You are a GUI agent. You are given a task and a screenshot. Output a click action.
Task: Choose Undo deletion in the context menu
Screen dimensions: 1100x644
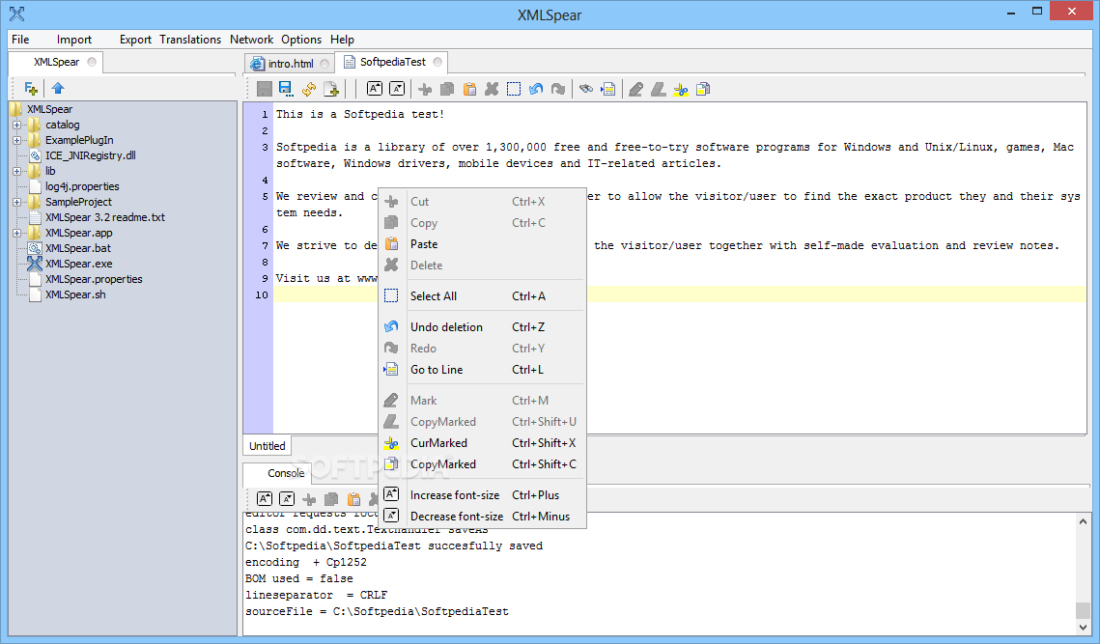tap(482, 327)
